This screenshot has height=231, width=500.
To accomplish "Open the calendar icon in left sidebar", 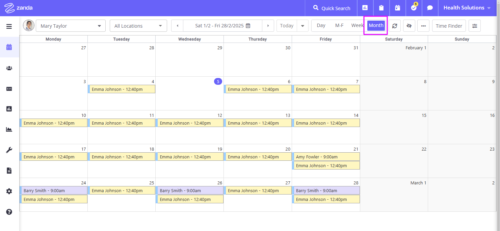I will [9, 47].
